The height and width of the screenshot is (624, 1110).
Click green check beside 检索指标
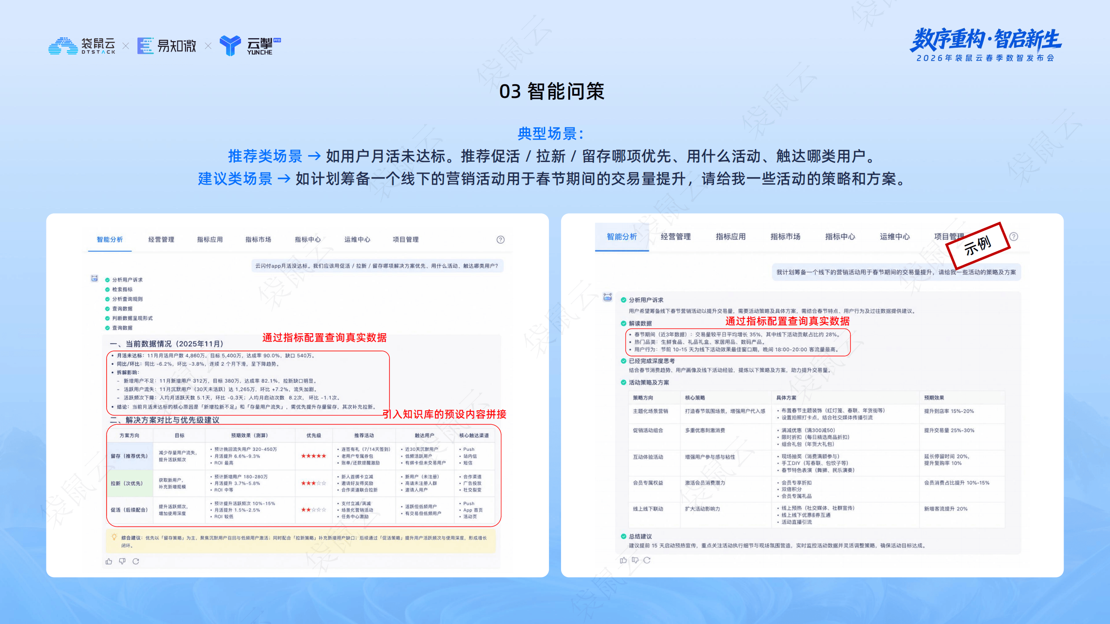(108, 289)
